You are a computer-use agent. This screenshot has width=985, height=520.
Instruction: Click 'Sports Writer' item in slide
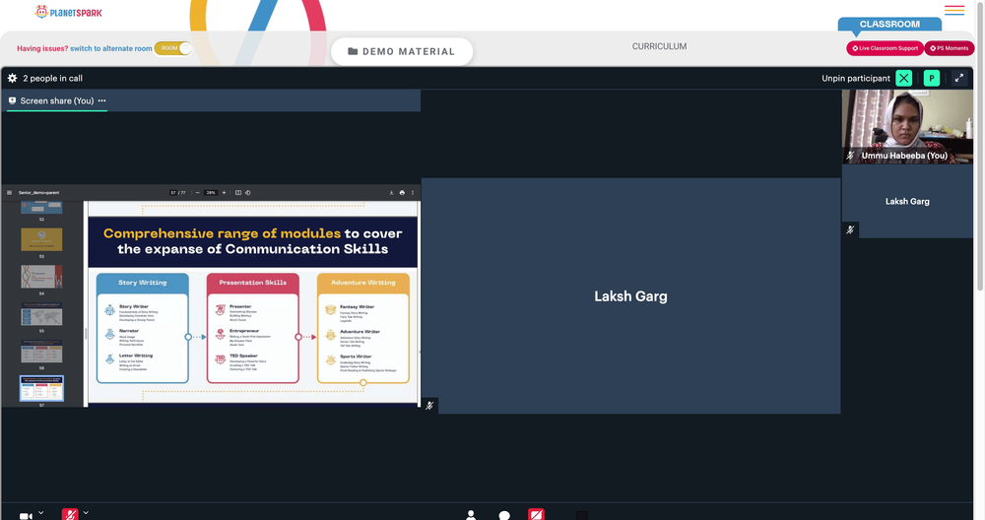tap(356, 357)
